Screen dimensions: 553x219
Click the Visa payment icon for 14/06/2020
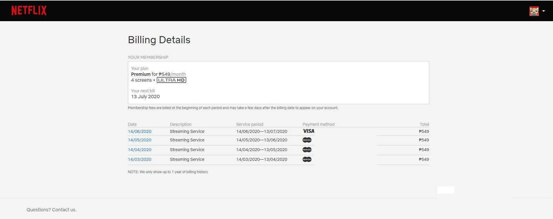pos(308,131)
